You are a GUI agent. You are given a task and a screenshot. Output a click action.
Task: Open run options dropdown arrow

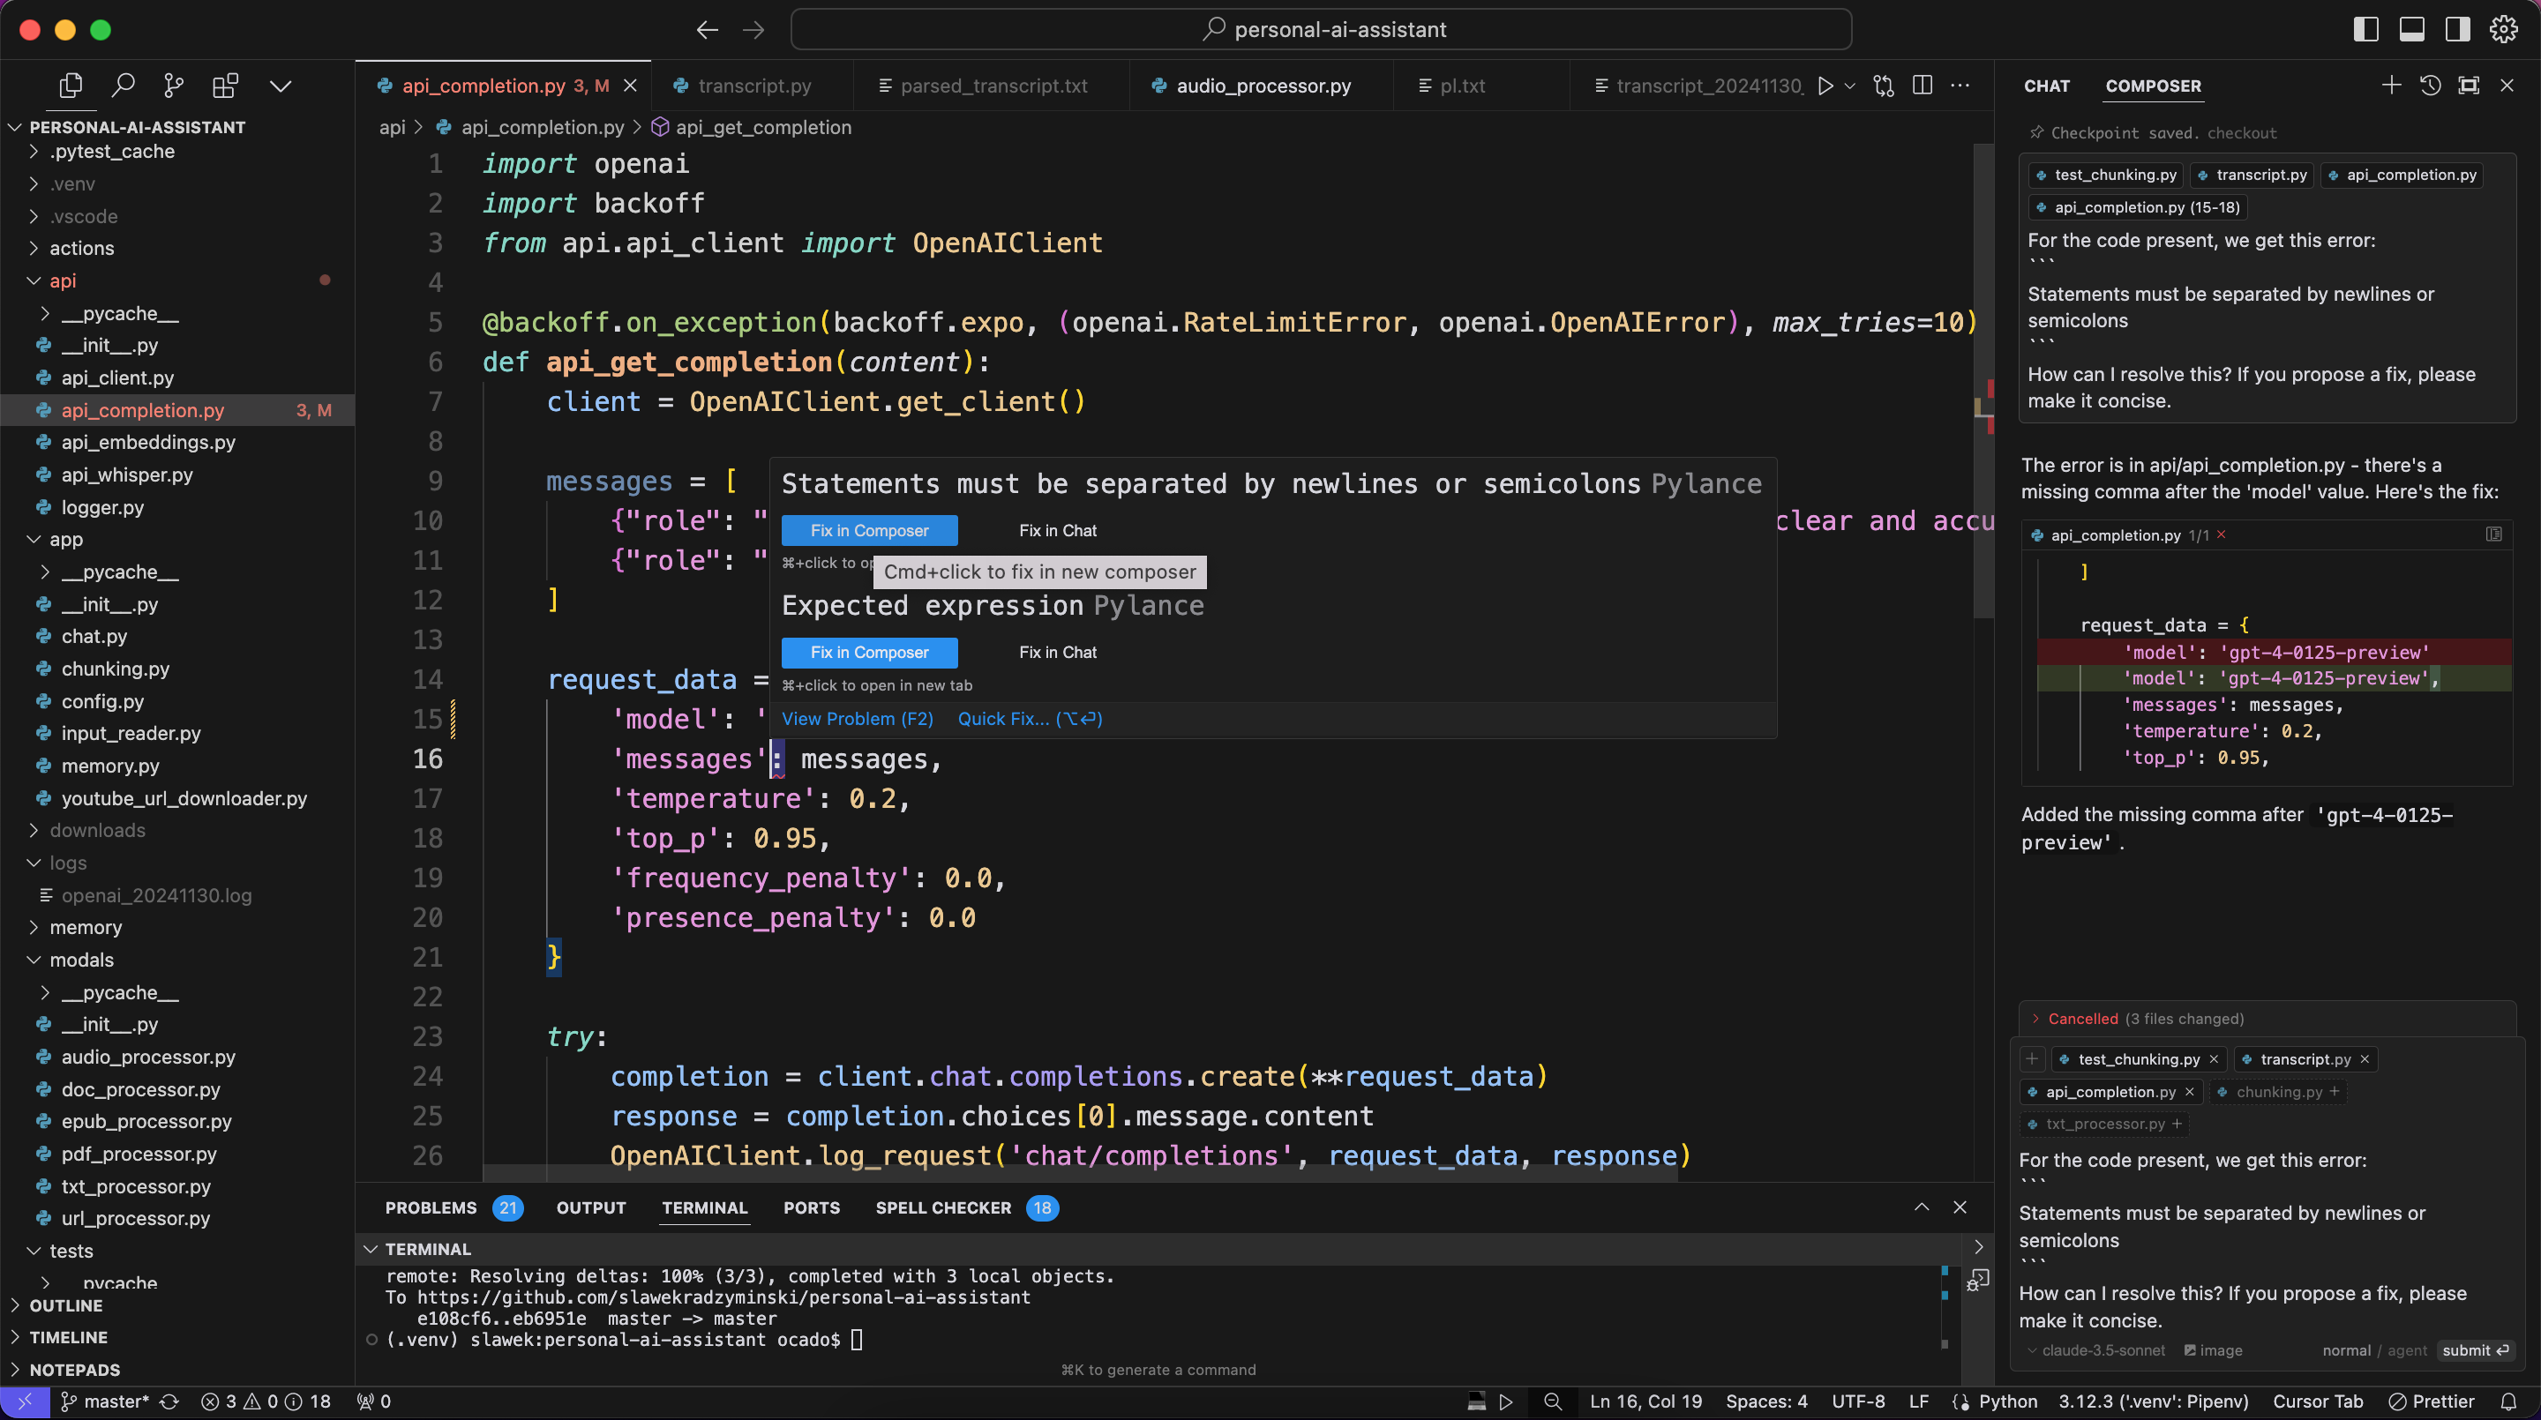click(1850, 86)
